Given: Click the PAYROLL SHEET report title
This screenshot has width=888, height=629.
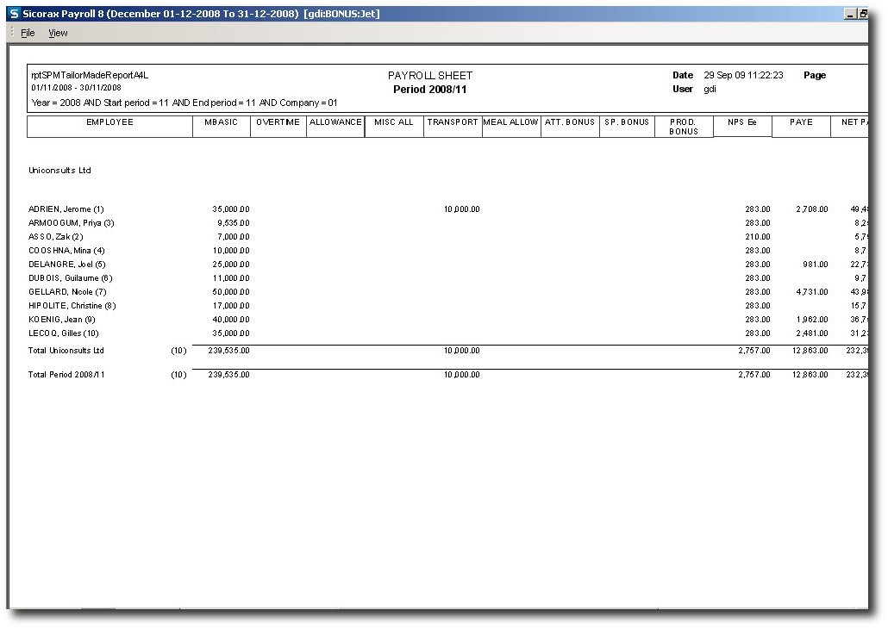Looking at the screenshot, I should tap(430, 76).
